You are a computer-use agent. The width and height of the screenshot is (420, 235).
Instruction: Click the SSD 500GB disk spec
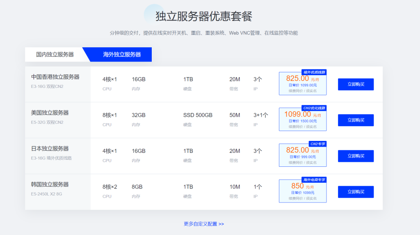coord(198,115)
